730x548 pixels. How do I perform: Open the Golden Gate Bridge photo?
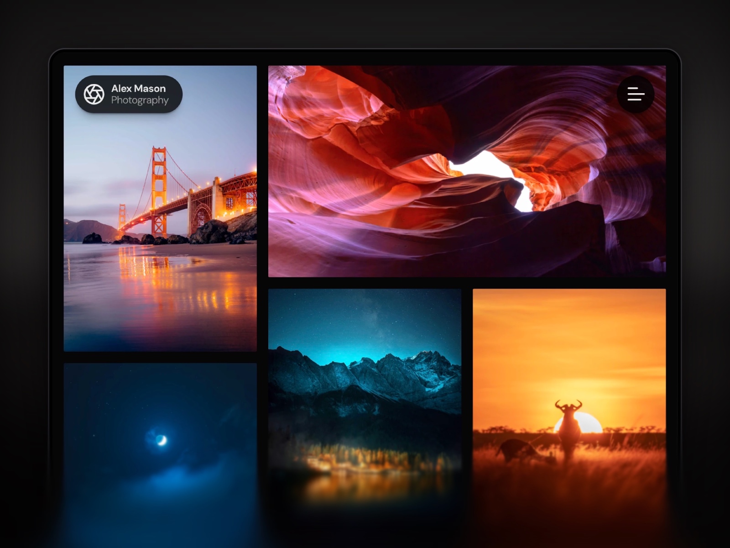pos(161,228)
